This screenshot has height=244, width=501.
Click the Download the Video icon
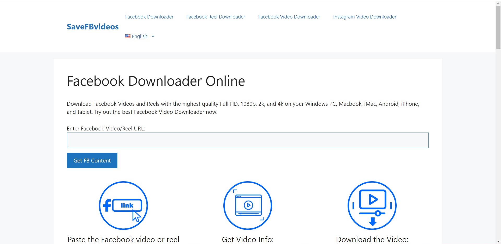point(372,205)
